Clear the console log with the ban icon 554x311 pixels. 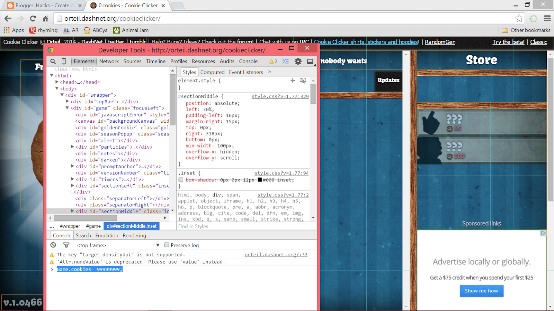tap(53, 245)
